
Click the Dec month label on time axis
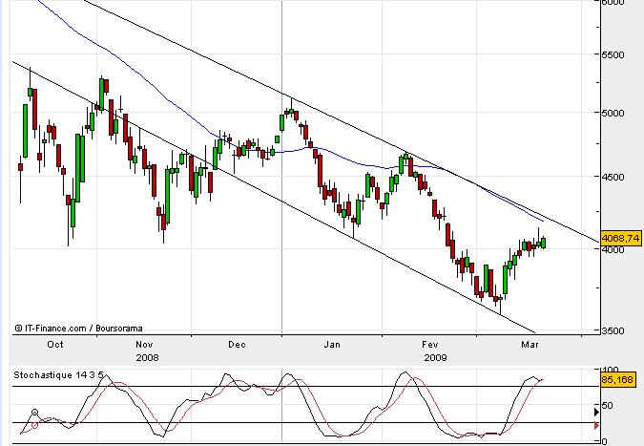237,345
